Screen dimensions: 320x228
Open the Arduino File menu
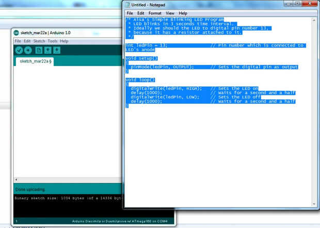point(18,41)
